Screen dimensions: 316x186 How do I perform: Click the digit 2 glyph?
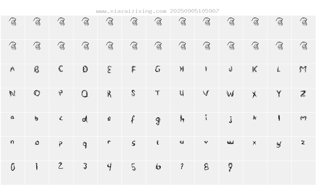click(x=61, y=166)
